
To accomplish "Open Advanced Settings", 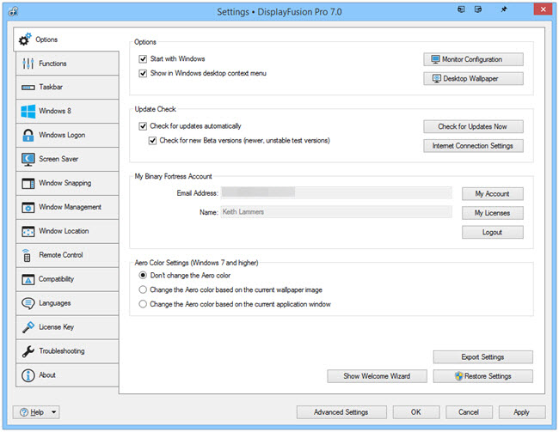I will pos(341,412).
